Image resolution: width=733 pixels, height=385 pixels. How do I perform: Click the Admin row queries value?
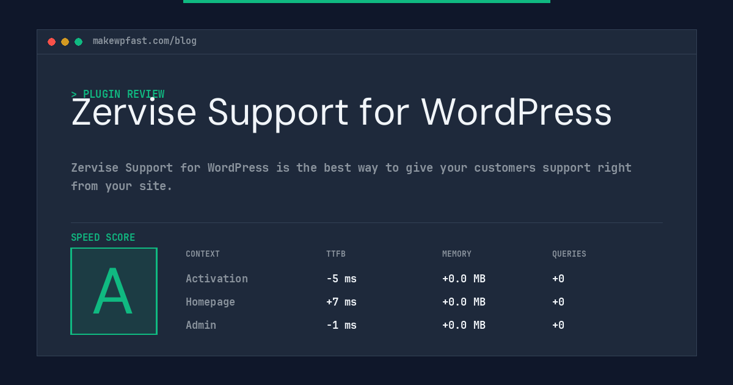click(x=558, y=325)
